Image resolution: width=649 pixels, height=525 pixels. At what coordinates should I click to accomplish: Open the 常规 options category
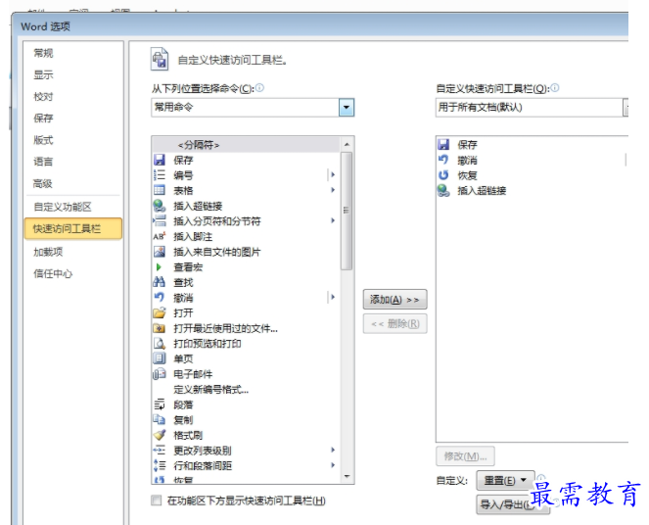43,53
